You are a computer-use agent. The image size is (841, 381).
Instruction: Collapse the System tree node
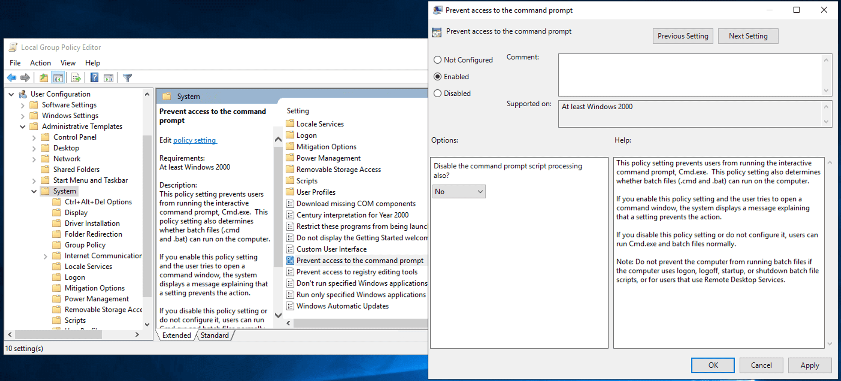pyautogui.click(x=34, y=191)
